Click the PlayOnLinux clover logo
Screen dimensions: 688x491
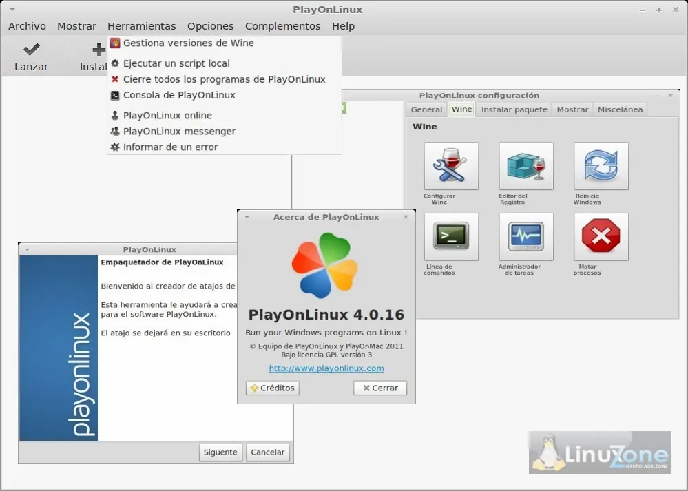[x=324, y=265]
